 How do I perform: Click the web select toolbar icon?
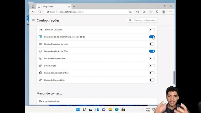coord(157,12)
